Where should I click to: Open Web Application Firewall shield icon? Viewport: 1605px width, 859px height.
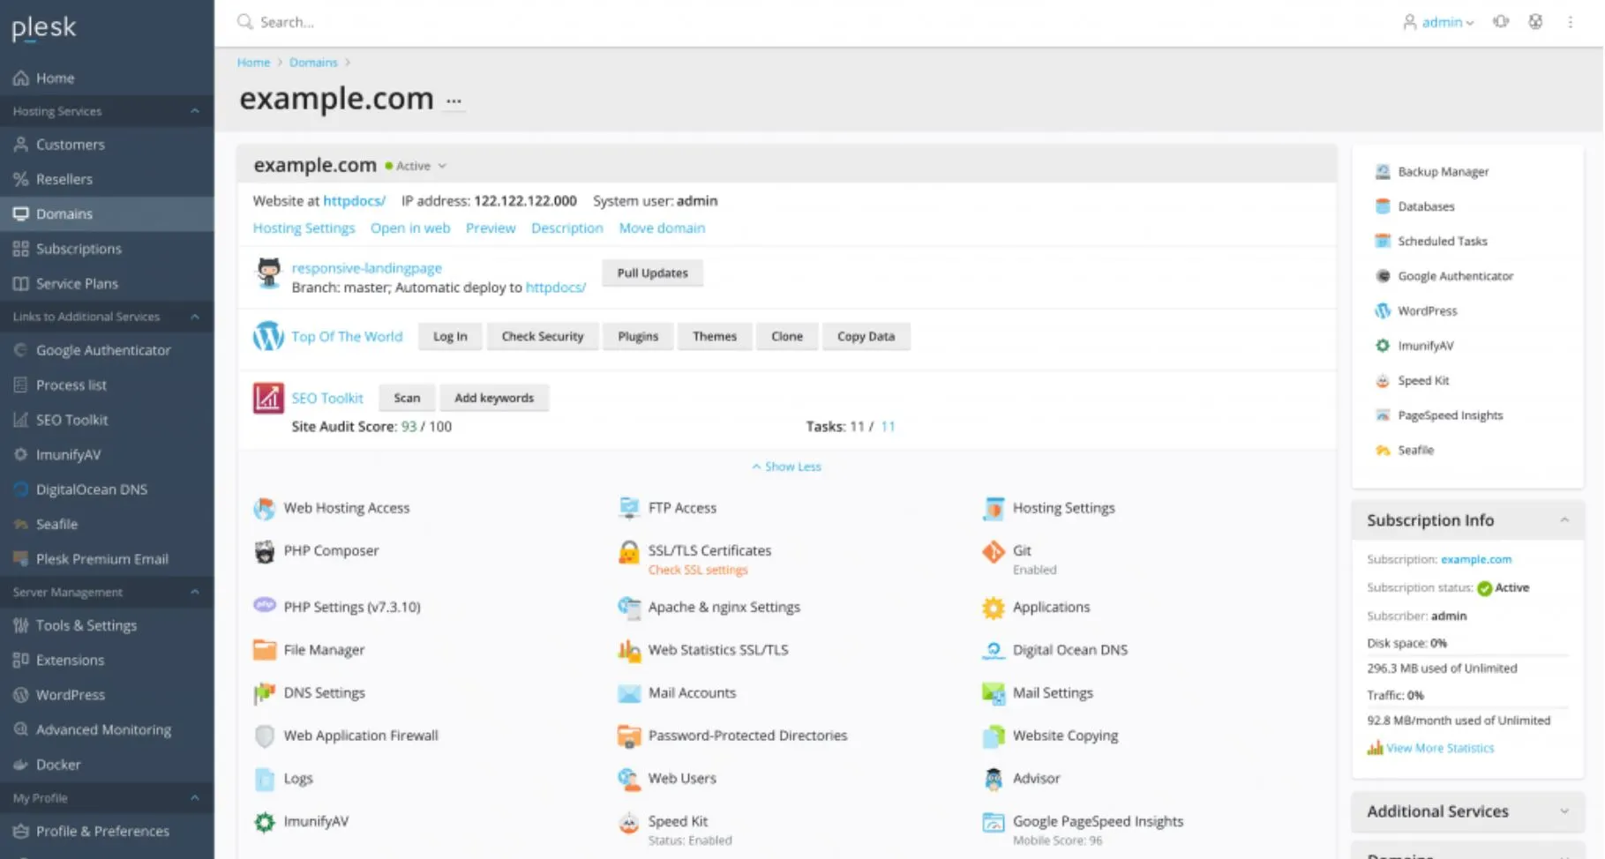click(264, 736)
